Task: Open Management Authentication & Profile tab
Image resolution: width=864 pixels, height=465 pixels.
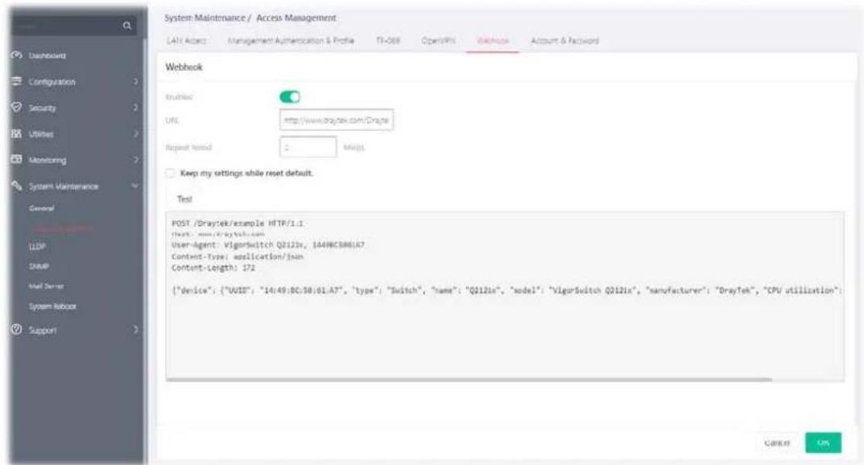Action: [291, 41]
